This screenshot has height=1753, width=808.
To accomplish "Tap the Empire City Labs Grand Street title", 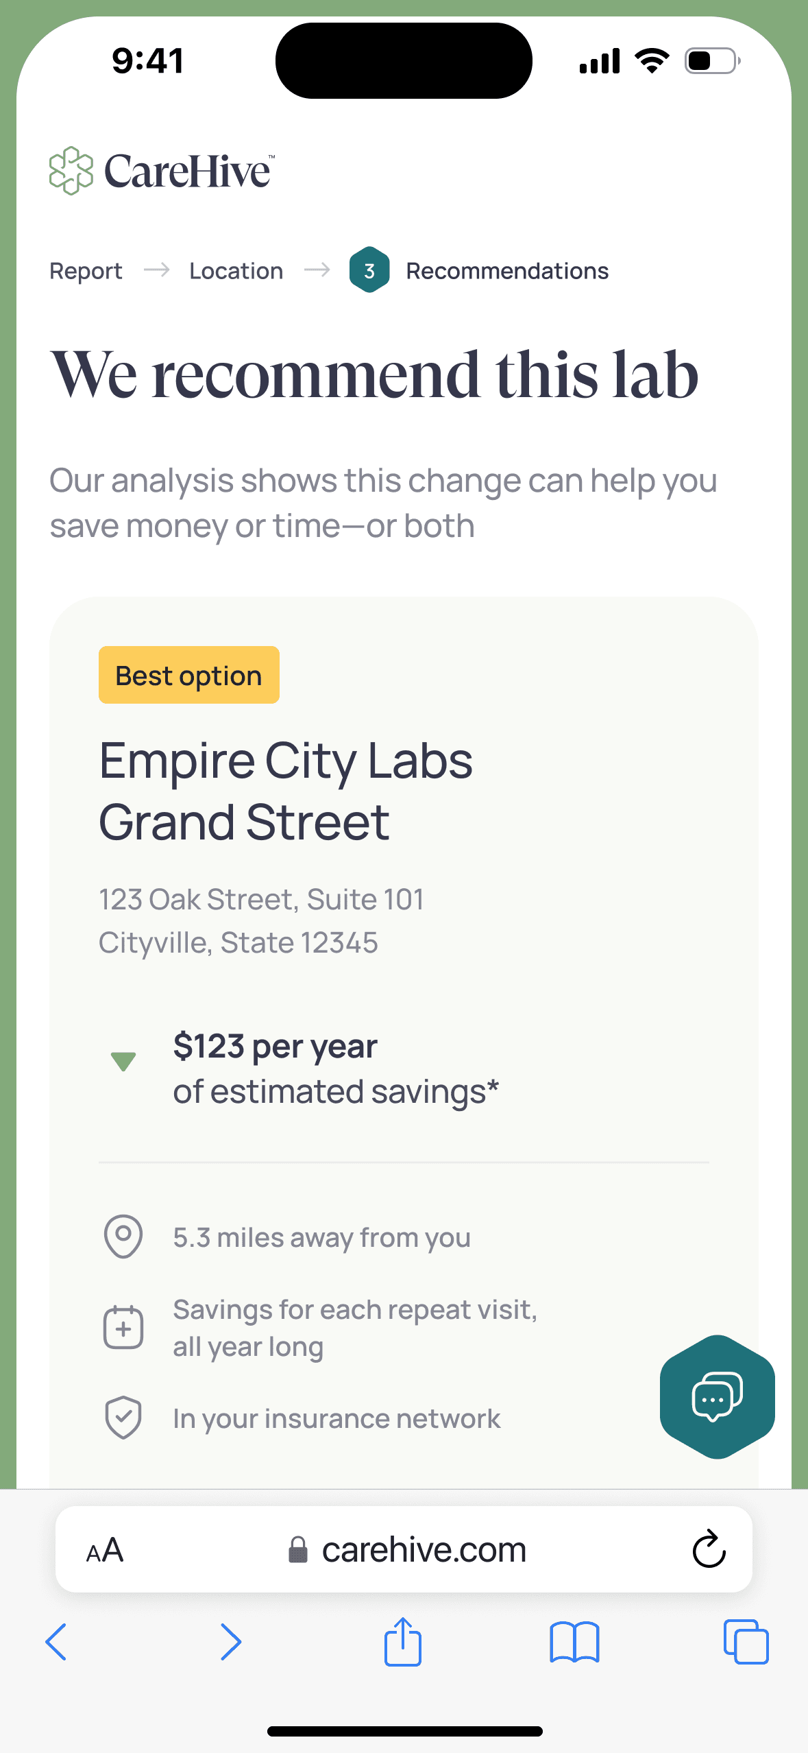I will tap(286, 791).
